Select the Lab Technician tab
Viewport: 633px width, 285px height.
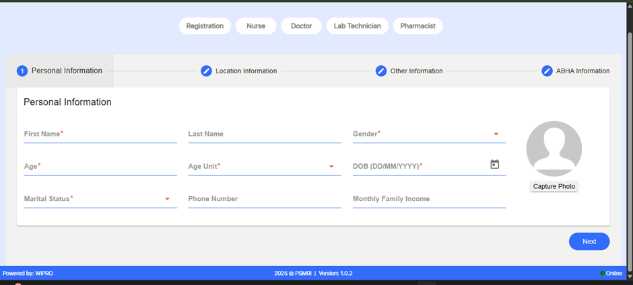click(357, 26)
